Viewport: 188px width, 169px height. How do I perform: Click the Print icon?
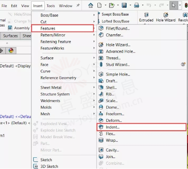click(x=136, y=5)
